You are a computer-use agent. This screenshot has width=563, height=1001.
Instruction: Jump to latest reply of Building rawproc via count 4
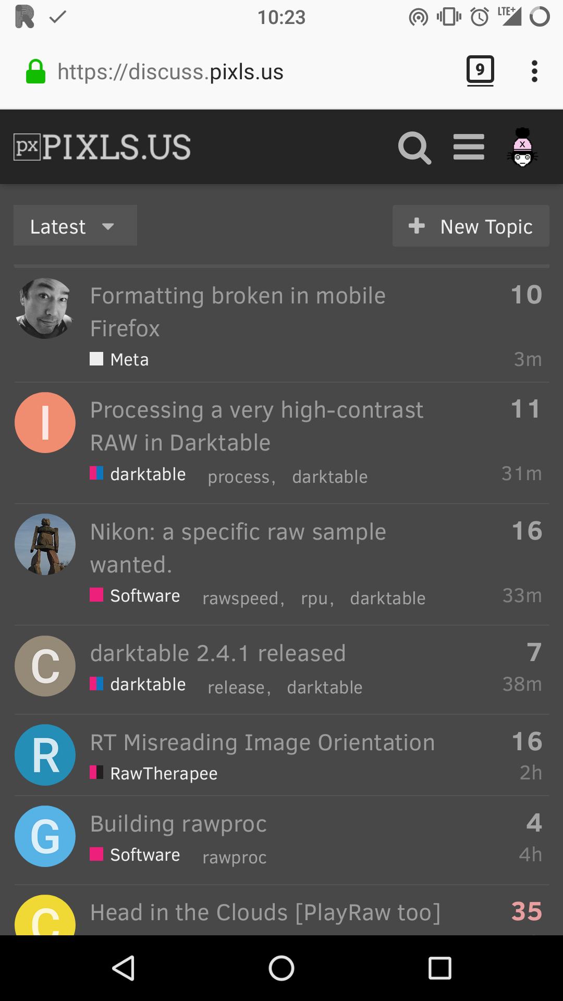coord(534,823)
